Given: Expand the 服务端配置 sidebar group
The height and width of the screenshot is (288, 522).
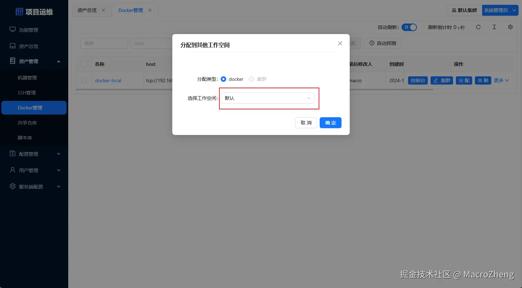Looking at the screenshot, I should pyautogui.click(x=34, y=187).
